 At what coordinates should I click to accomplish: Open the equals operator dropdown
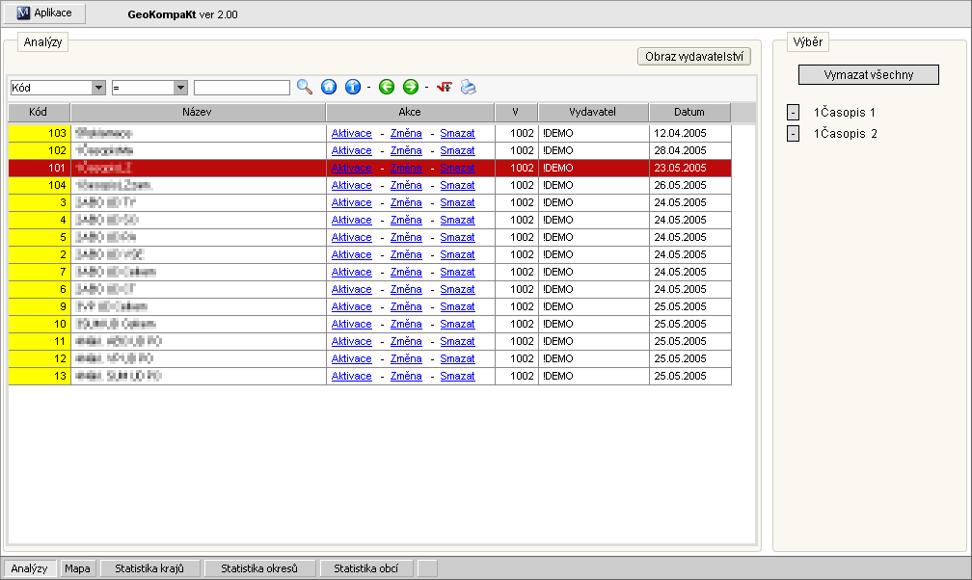coord(180,88)
